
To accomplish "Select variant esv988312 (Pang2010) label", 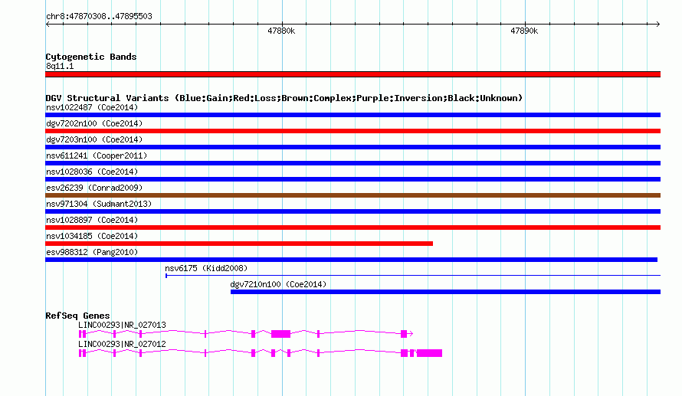I will [92, 252].
